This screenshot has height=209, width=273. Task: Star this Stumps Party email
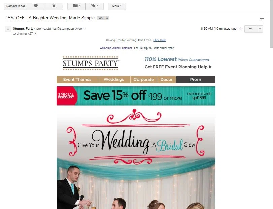point(241,29)
